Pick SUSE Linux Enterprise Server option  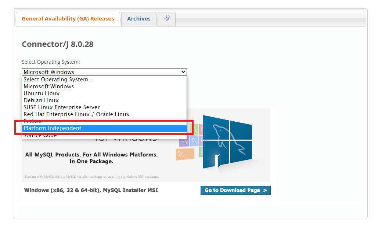[x=104, y=107]
